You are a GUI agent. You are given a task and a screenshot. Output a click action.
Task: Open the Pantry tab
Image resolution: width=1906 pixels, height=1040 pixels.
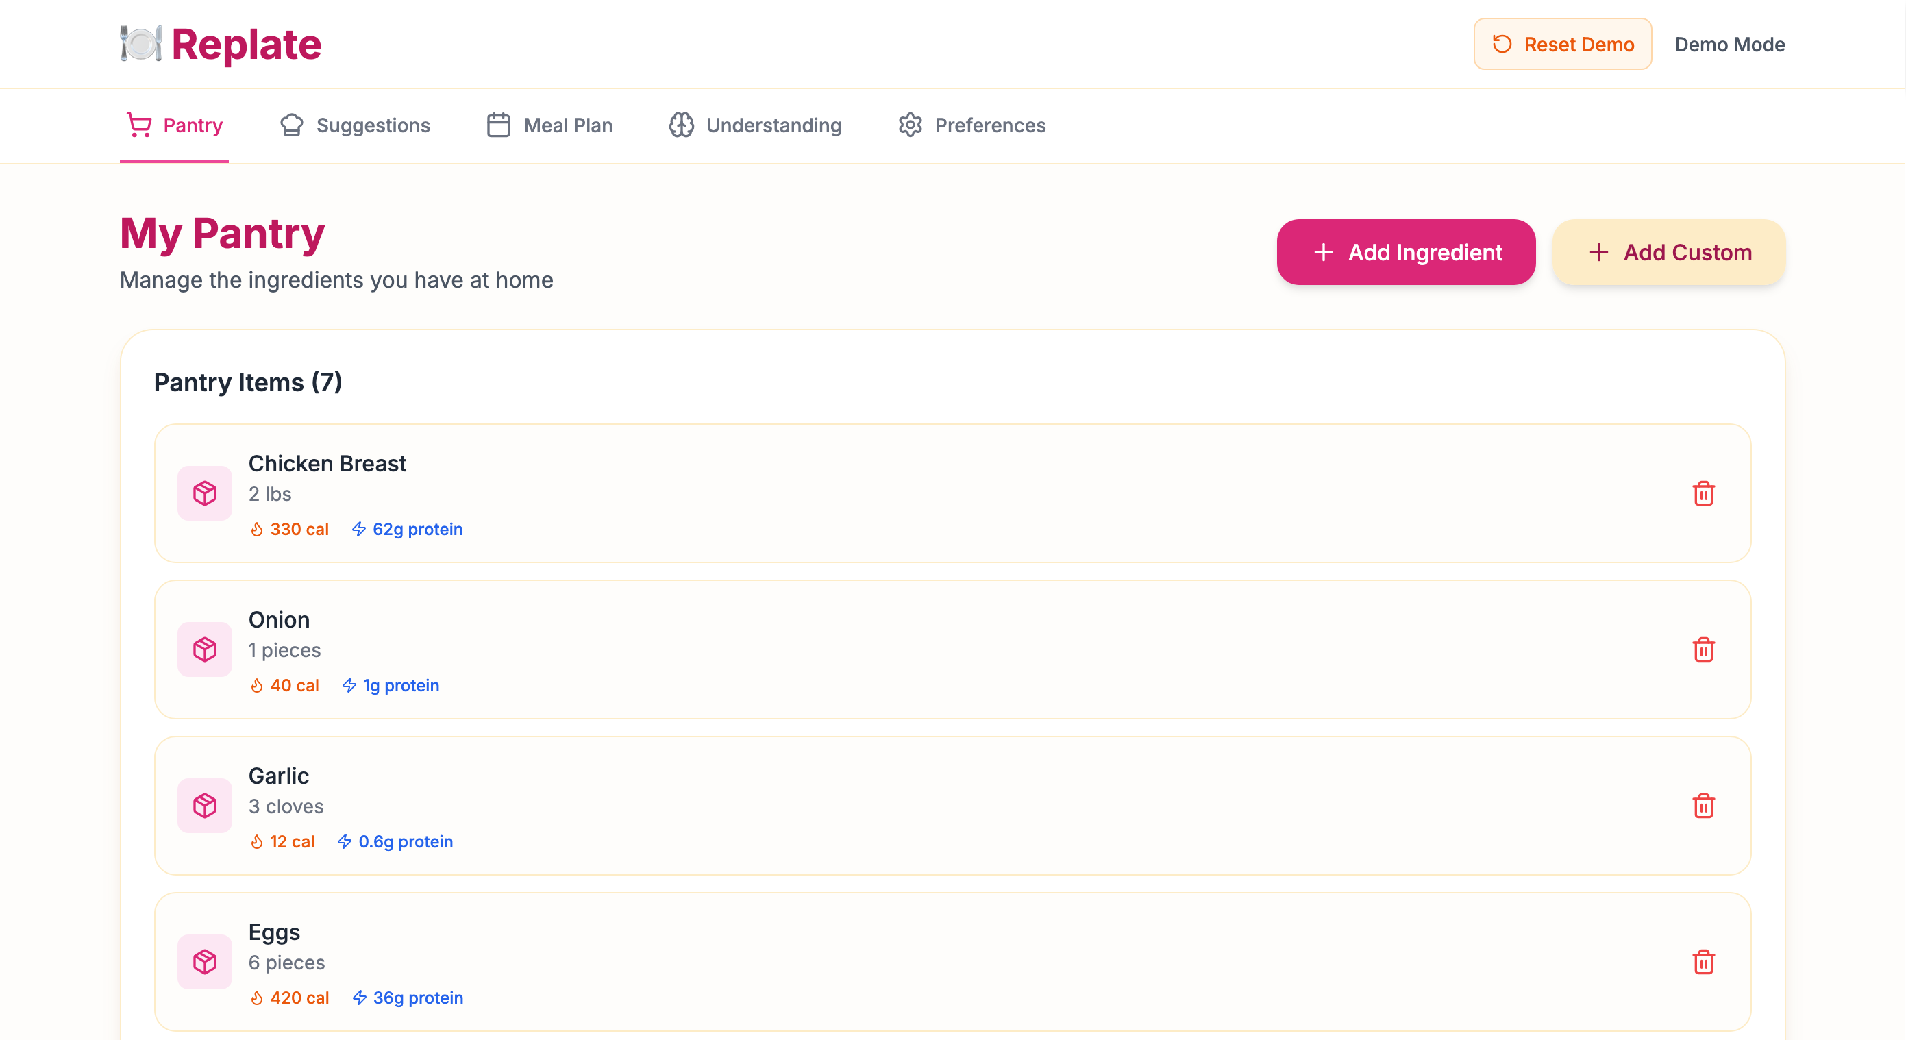click(175, 126)
